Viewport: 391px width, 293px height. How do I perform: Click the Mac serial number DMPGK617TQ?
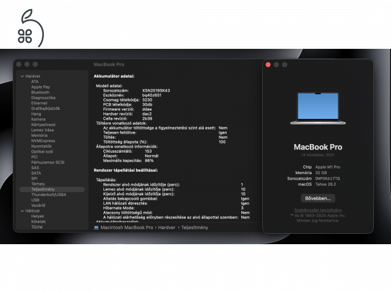[x=327, y=179]
